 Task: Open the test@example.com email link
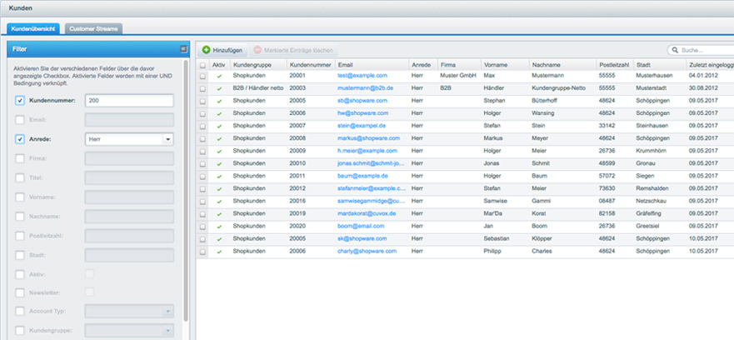coord(363,75)
